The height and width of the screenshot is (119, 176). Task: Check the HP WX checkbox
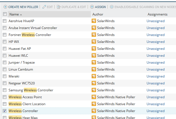(x=5, y=42)
